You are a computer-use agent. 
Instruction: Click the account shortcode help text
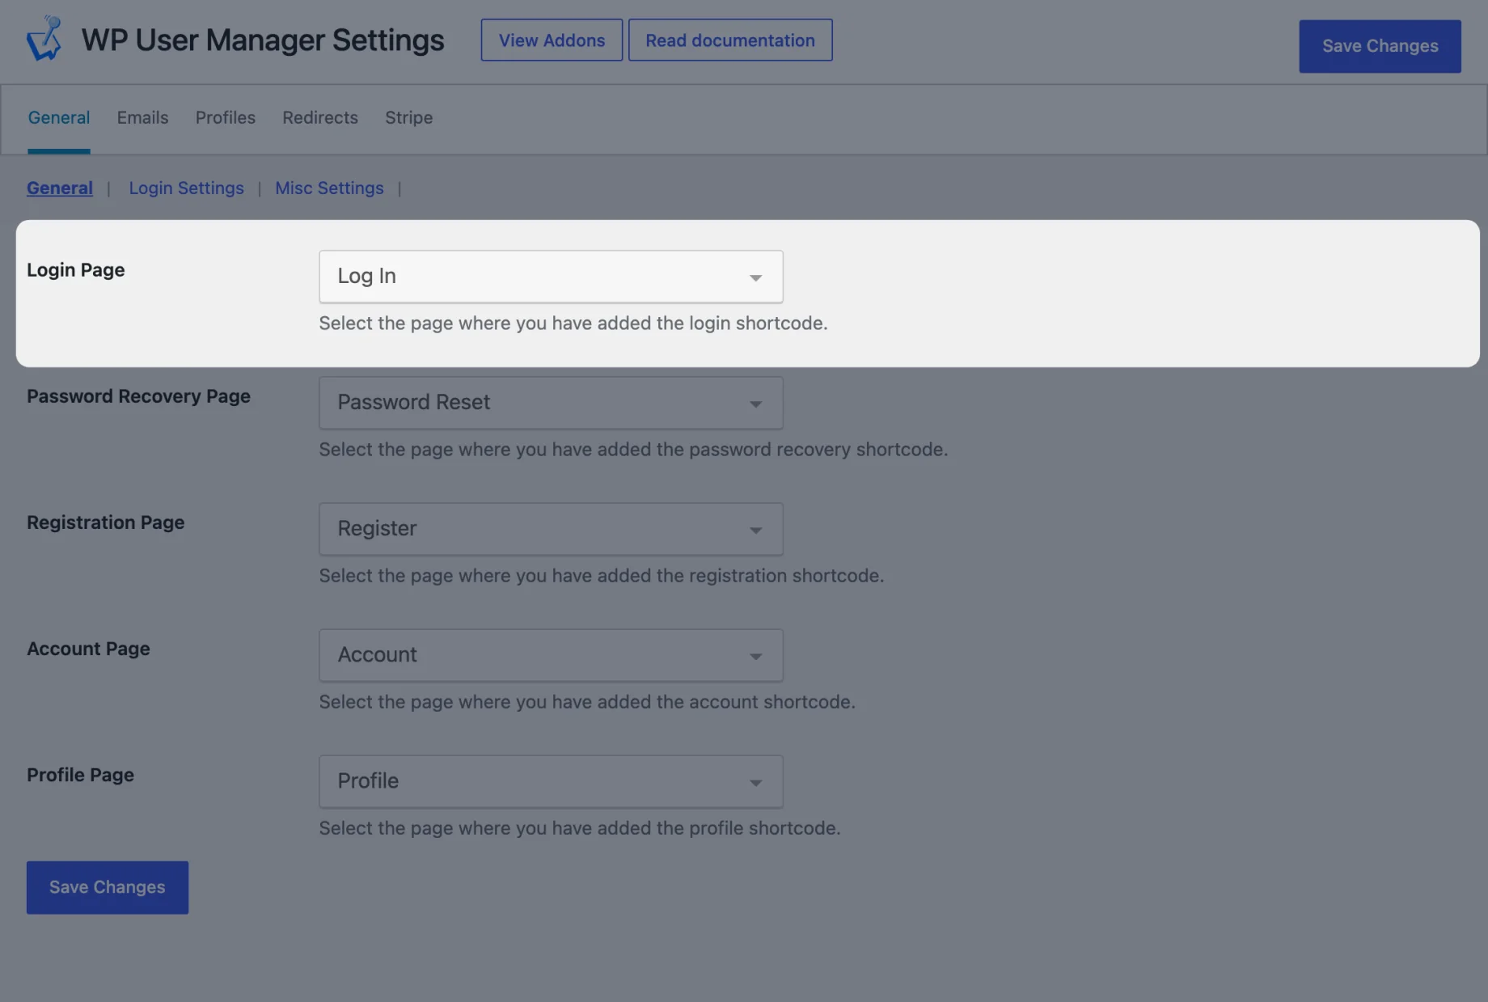pyautogui.click(x=587, y=702)
